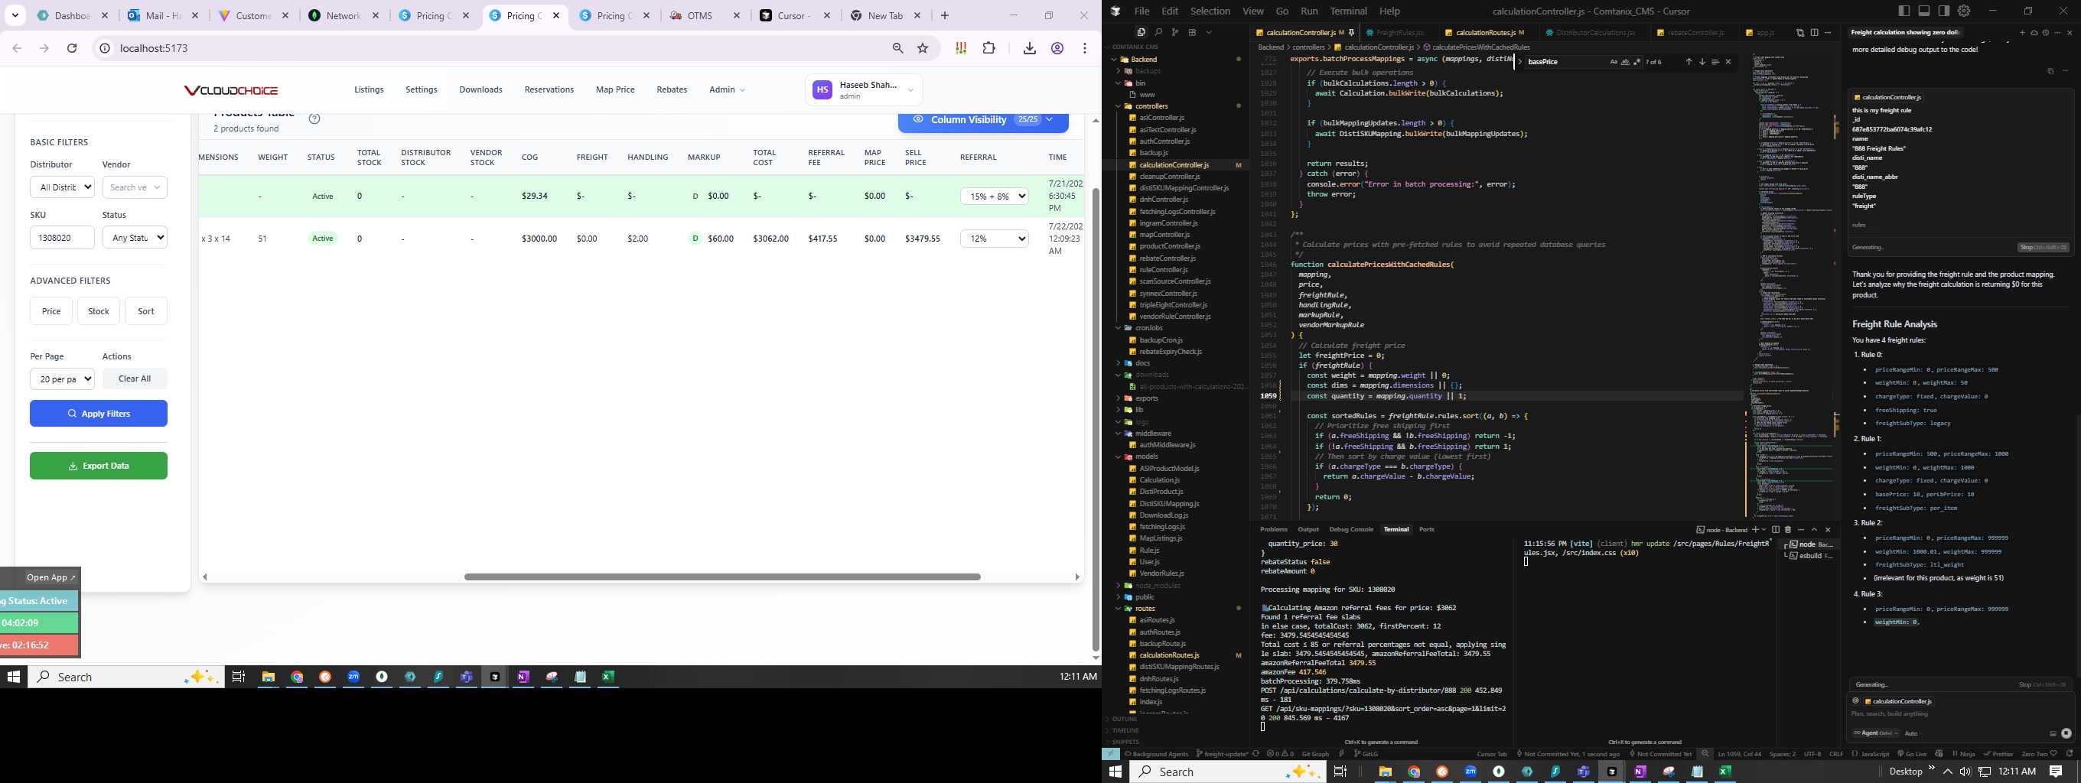Click the SKU input field

(x=62, y=237)
